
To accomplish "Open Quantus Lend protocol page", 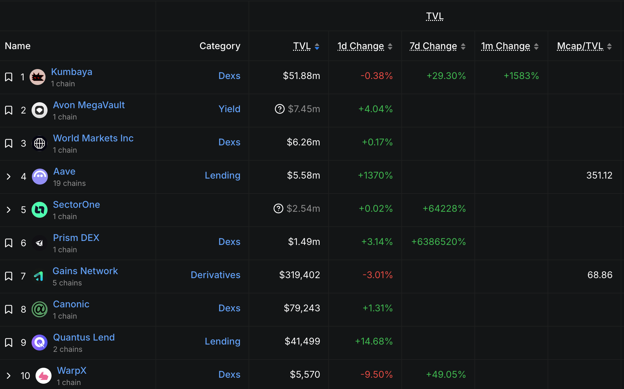I will click(x=84, y=337).
